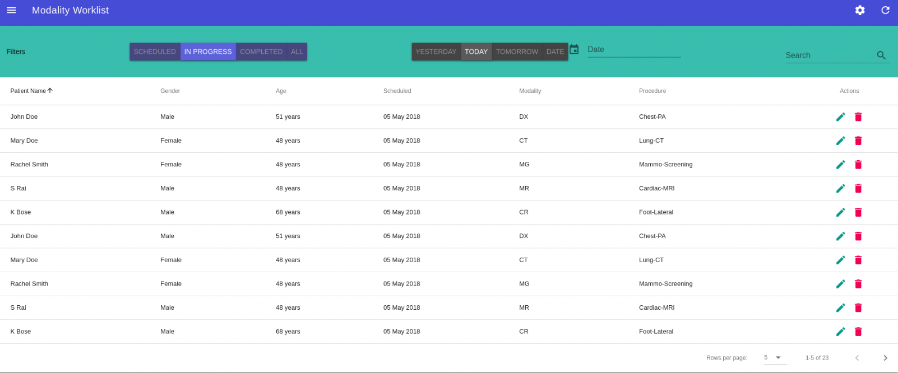Screen dimensions: 898x373
Task: Click the Modality column header
Action: pos(530,91)
